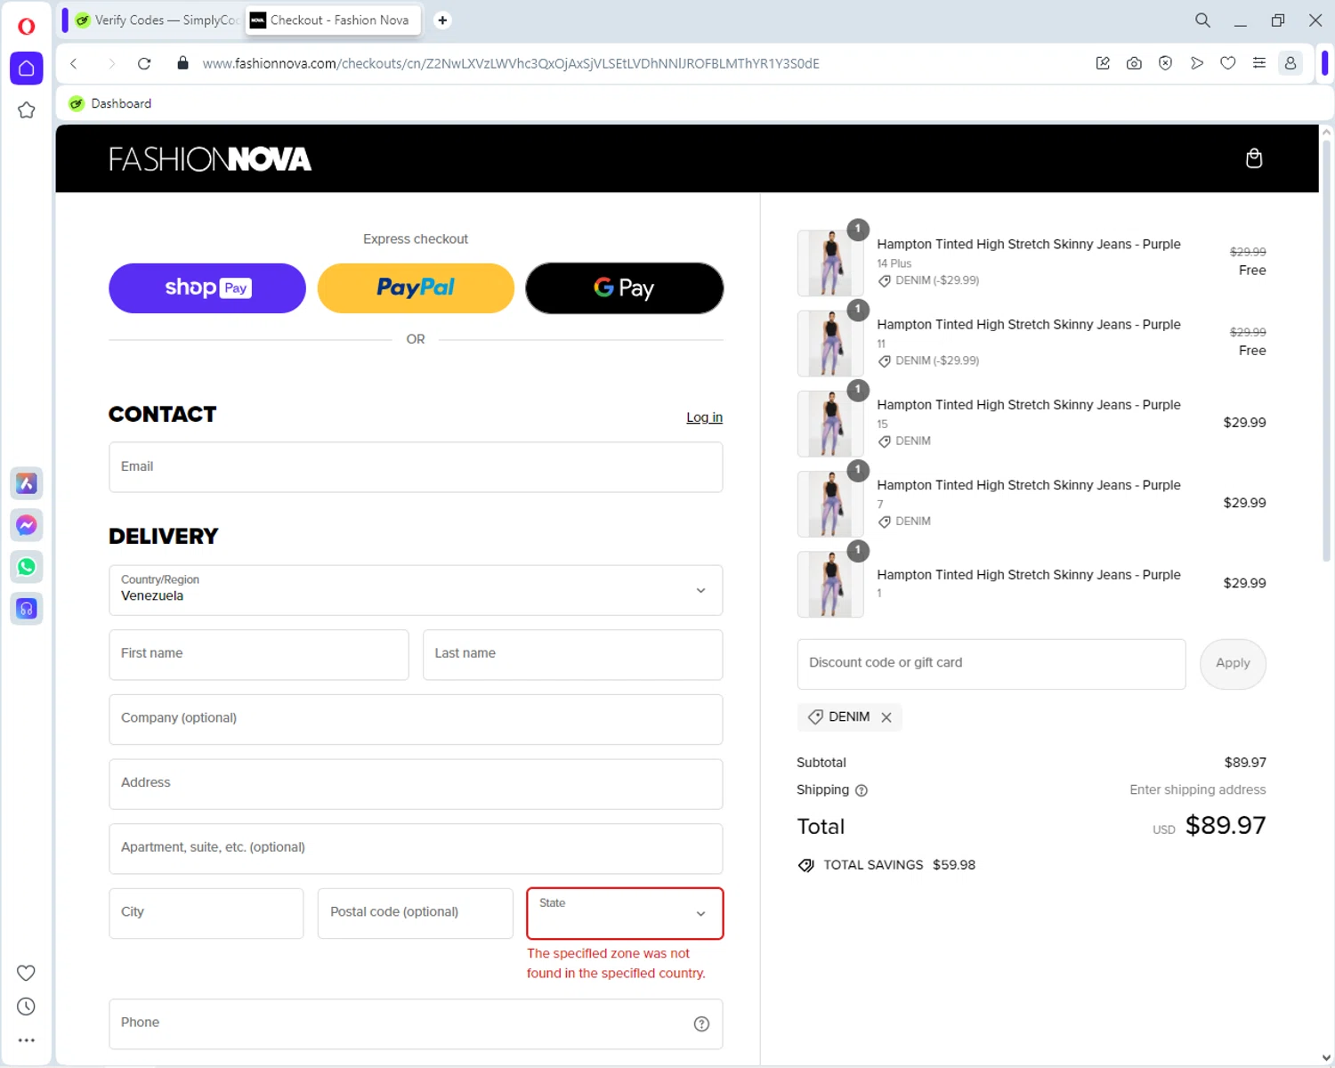Open the Opera home start page icon
1335x1068 pixels.
coord(27,69)
